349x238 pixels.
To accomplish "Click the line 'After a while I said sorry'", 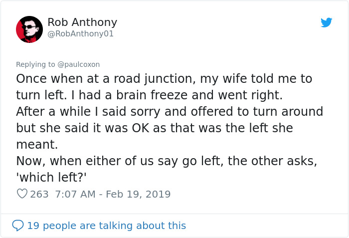I will point(170,111).
